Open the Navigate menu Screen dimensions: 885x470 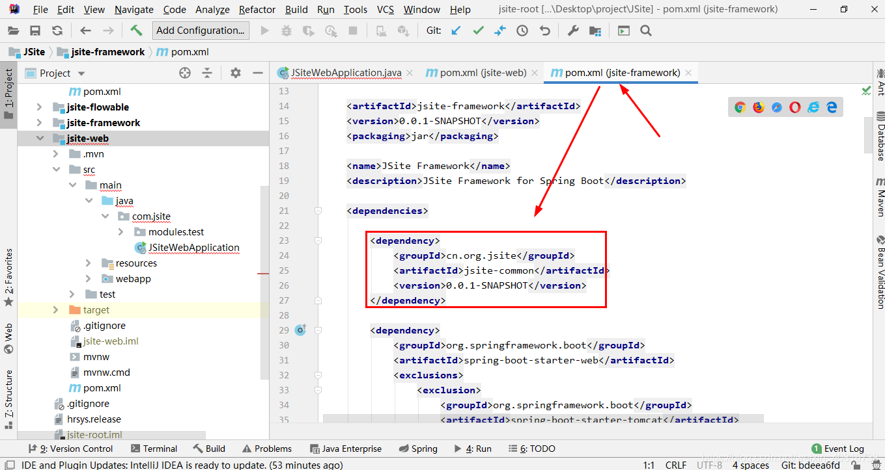pos(134,10)
